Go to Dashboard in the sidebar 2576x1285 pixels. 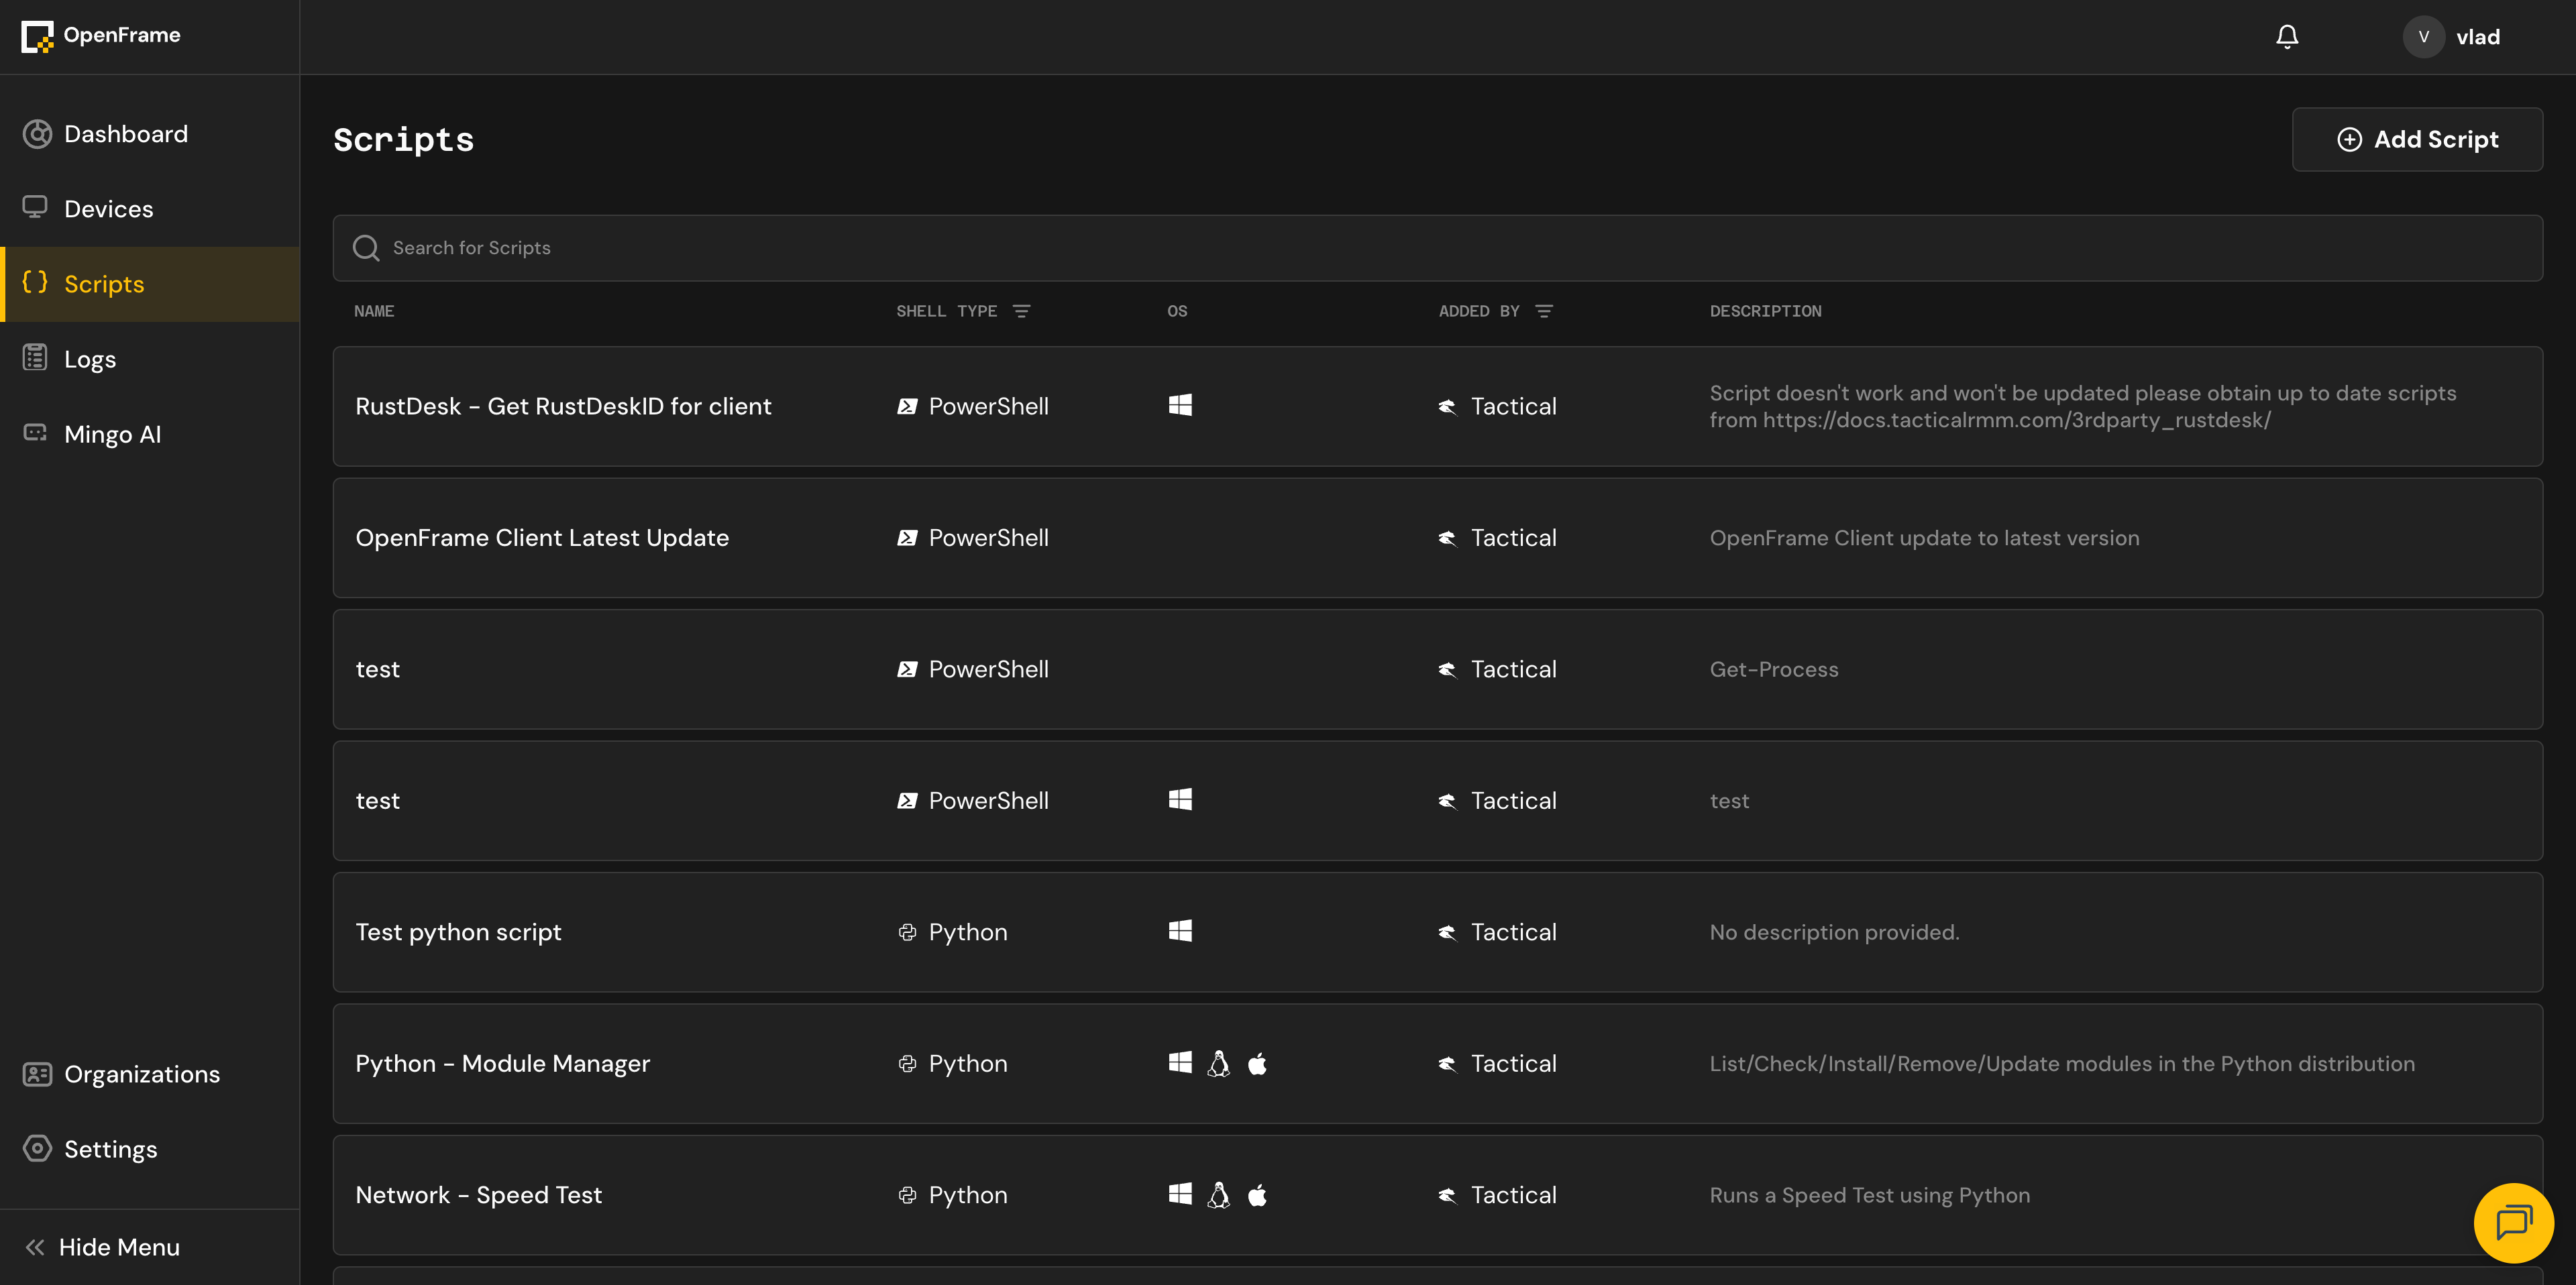(x=125, y=134)
